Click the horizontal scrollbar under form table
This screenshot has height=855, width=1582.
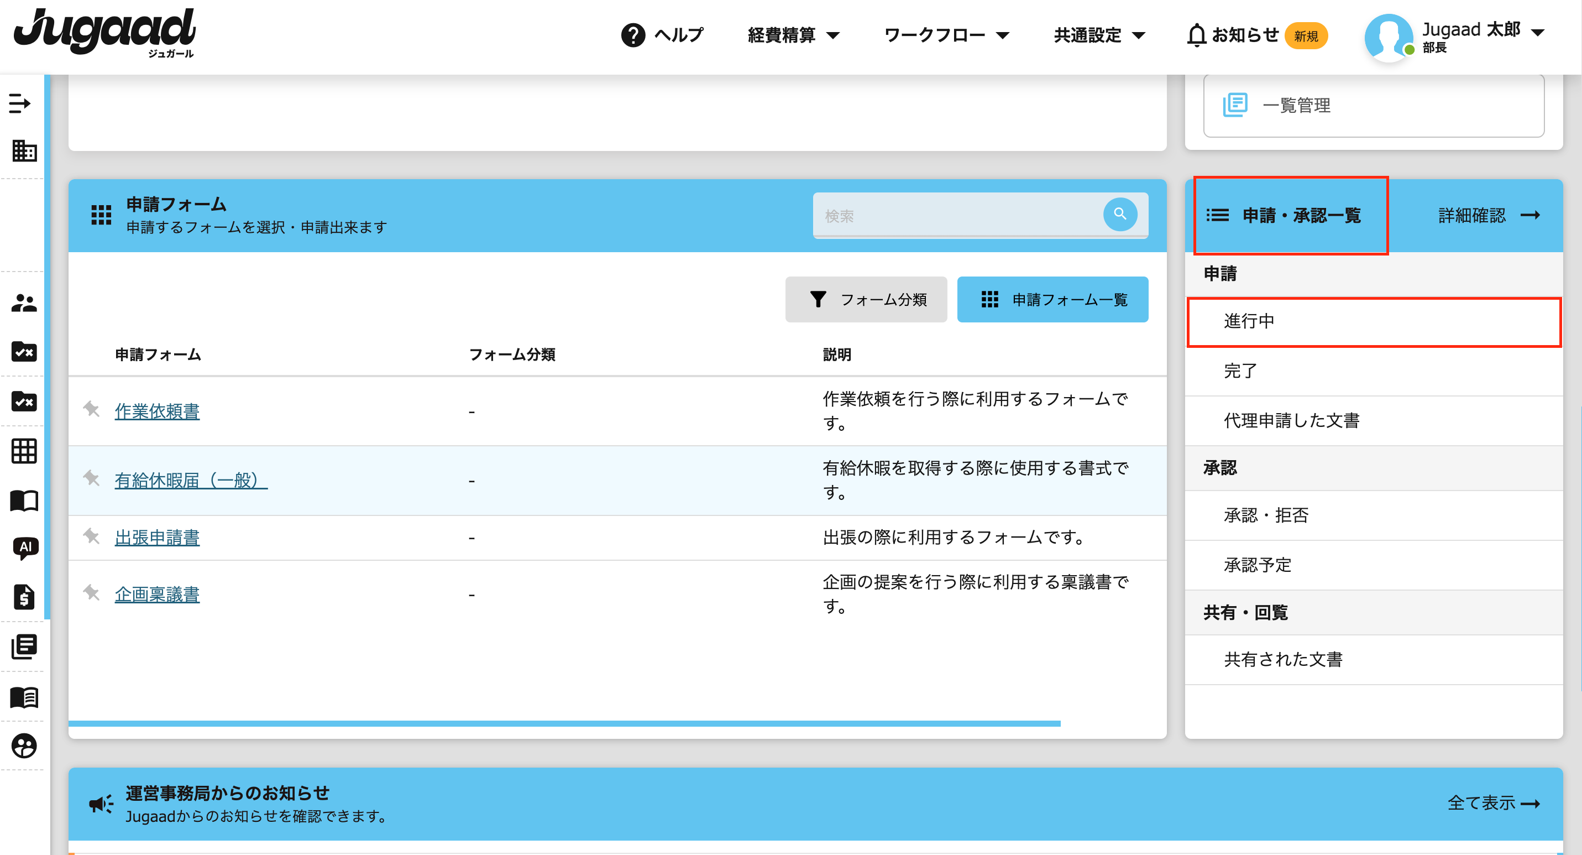(564, 723)
